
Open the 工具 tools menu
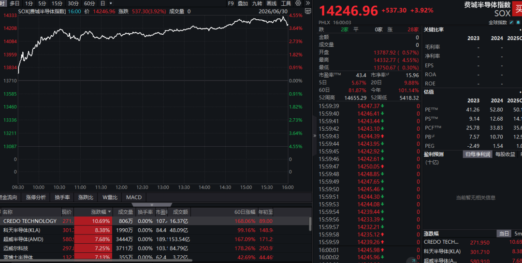[x=286, y=3]
